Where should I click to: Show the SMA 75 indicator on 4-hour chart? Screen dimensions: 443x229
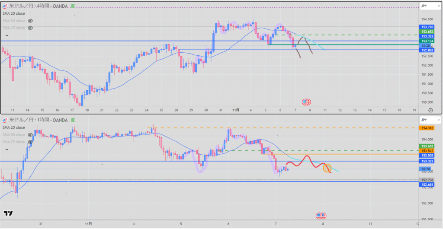[x=30, y=28]
